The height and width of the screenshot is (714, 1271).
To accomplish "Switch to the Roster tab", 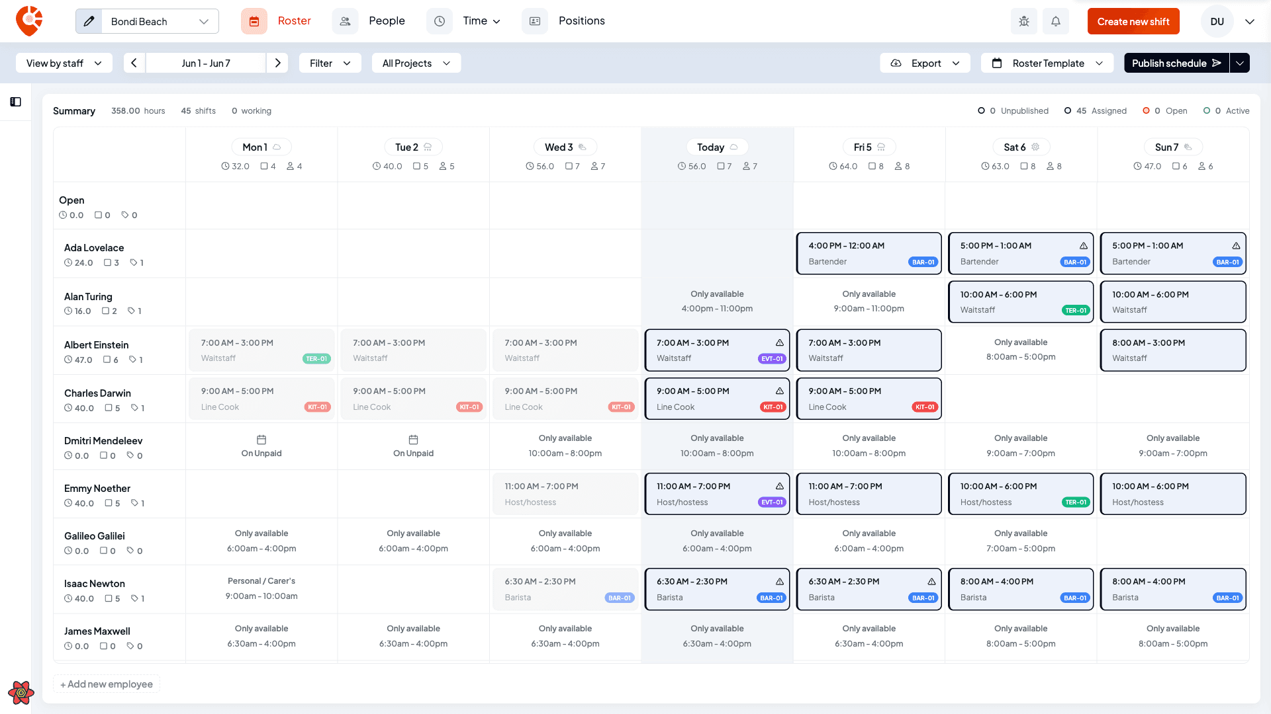I will [294, 21].
